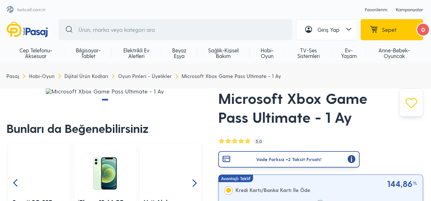431x201 pixels.
Task: Click the image carousel indicator dot
Action: [105, 100]
